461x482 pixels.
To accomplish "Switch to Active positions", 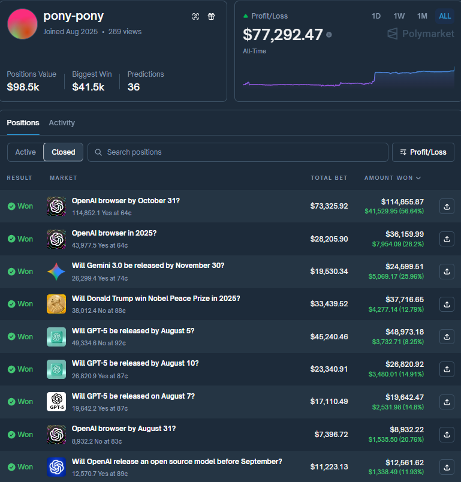I will 25,152.
